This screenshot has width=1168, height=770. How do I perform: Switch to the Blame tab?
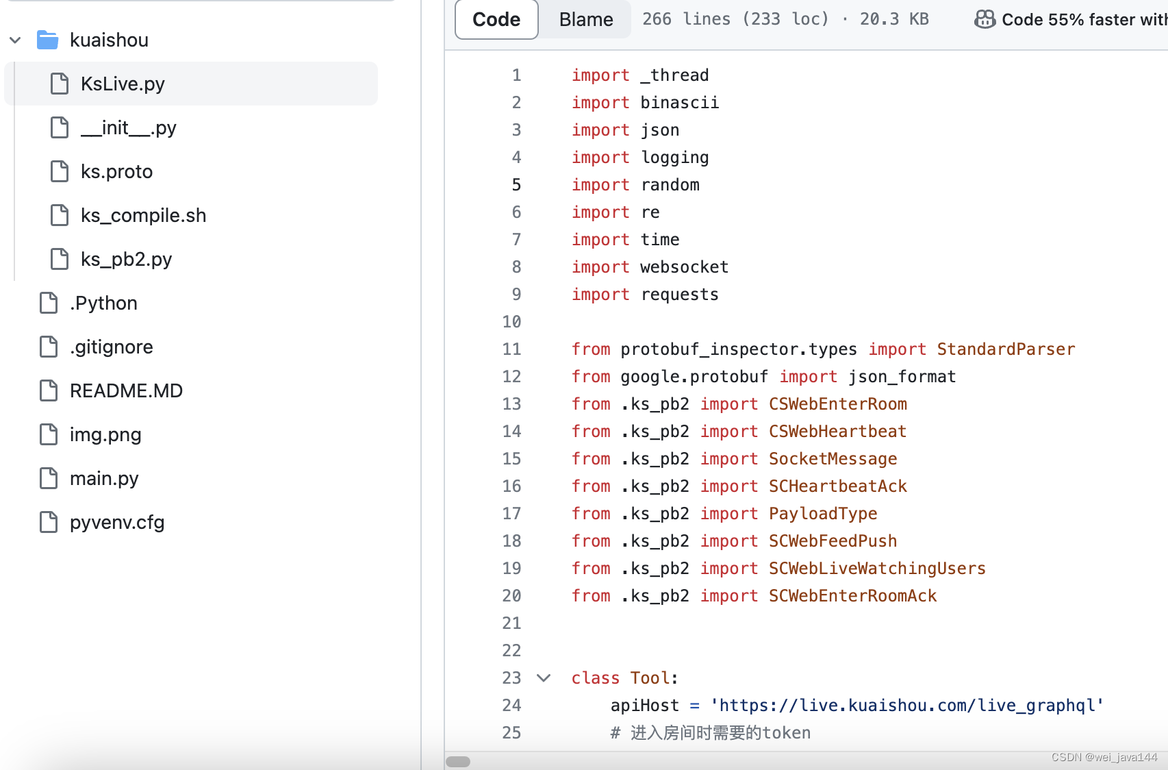586,19
